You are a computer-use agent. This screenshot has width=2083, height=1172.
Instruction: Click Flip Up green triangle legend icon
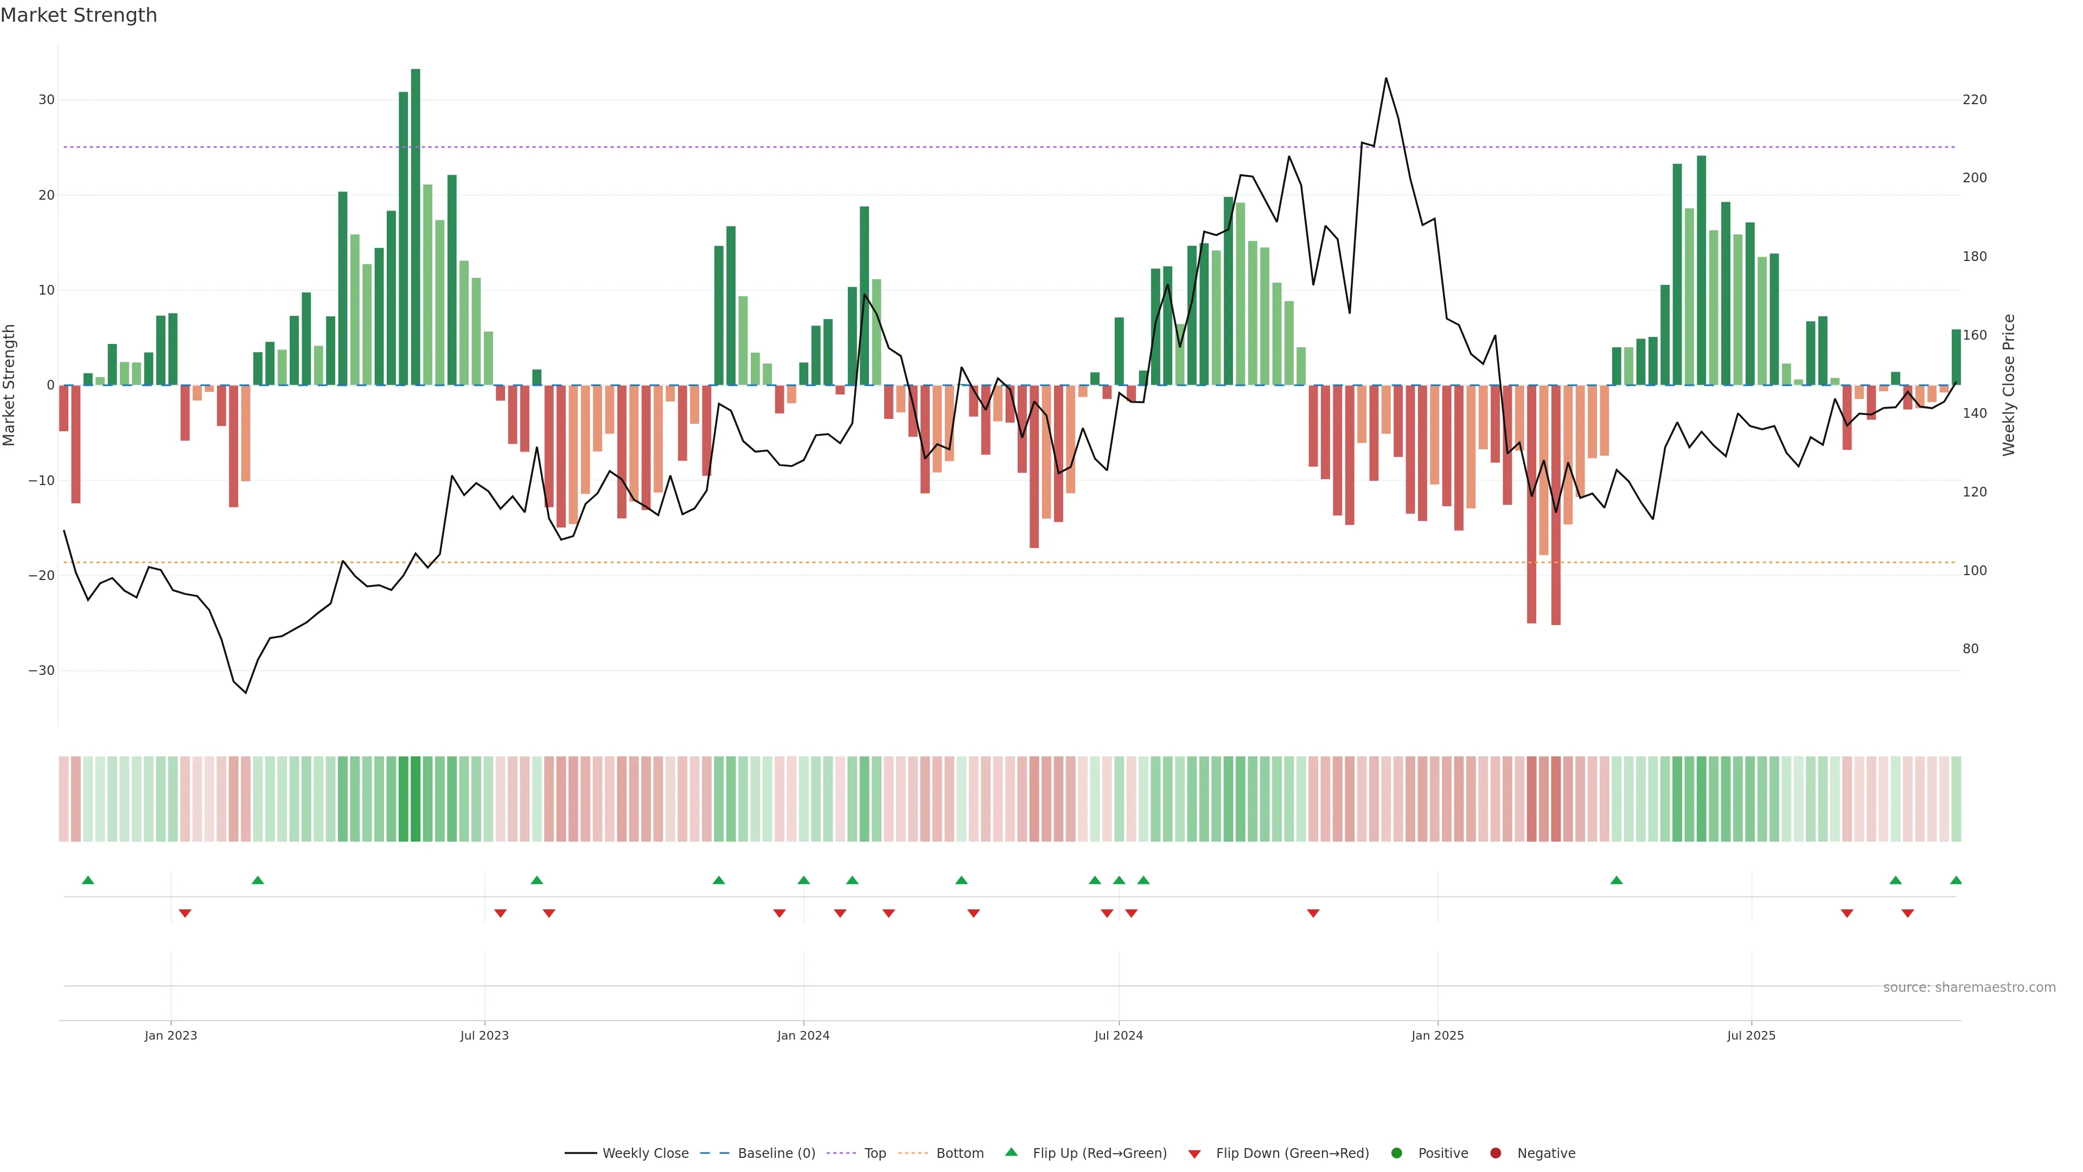coord(1011,1152)
